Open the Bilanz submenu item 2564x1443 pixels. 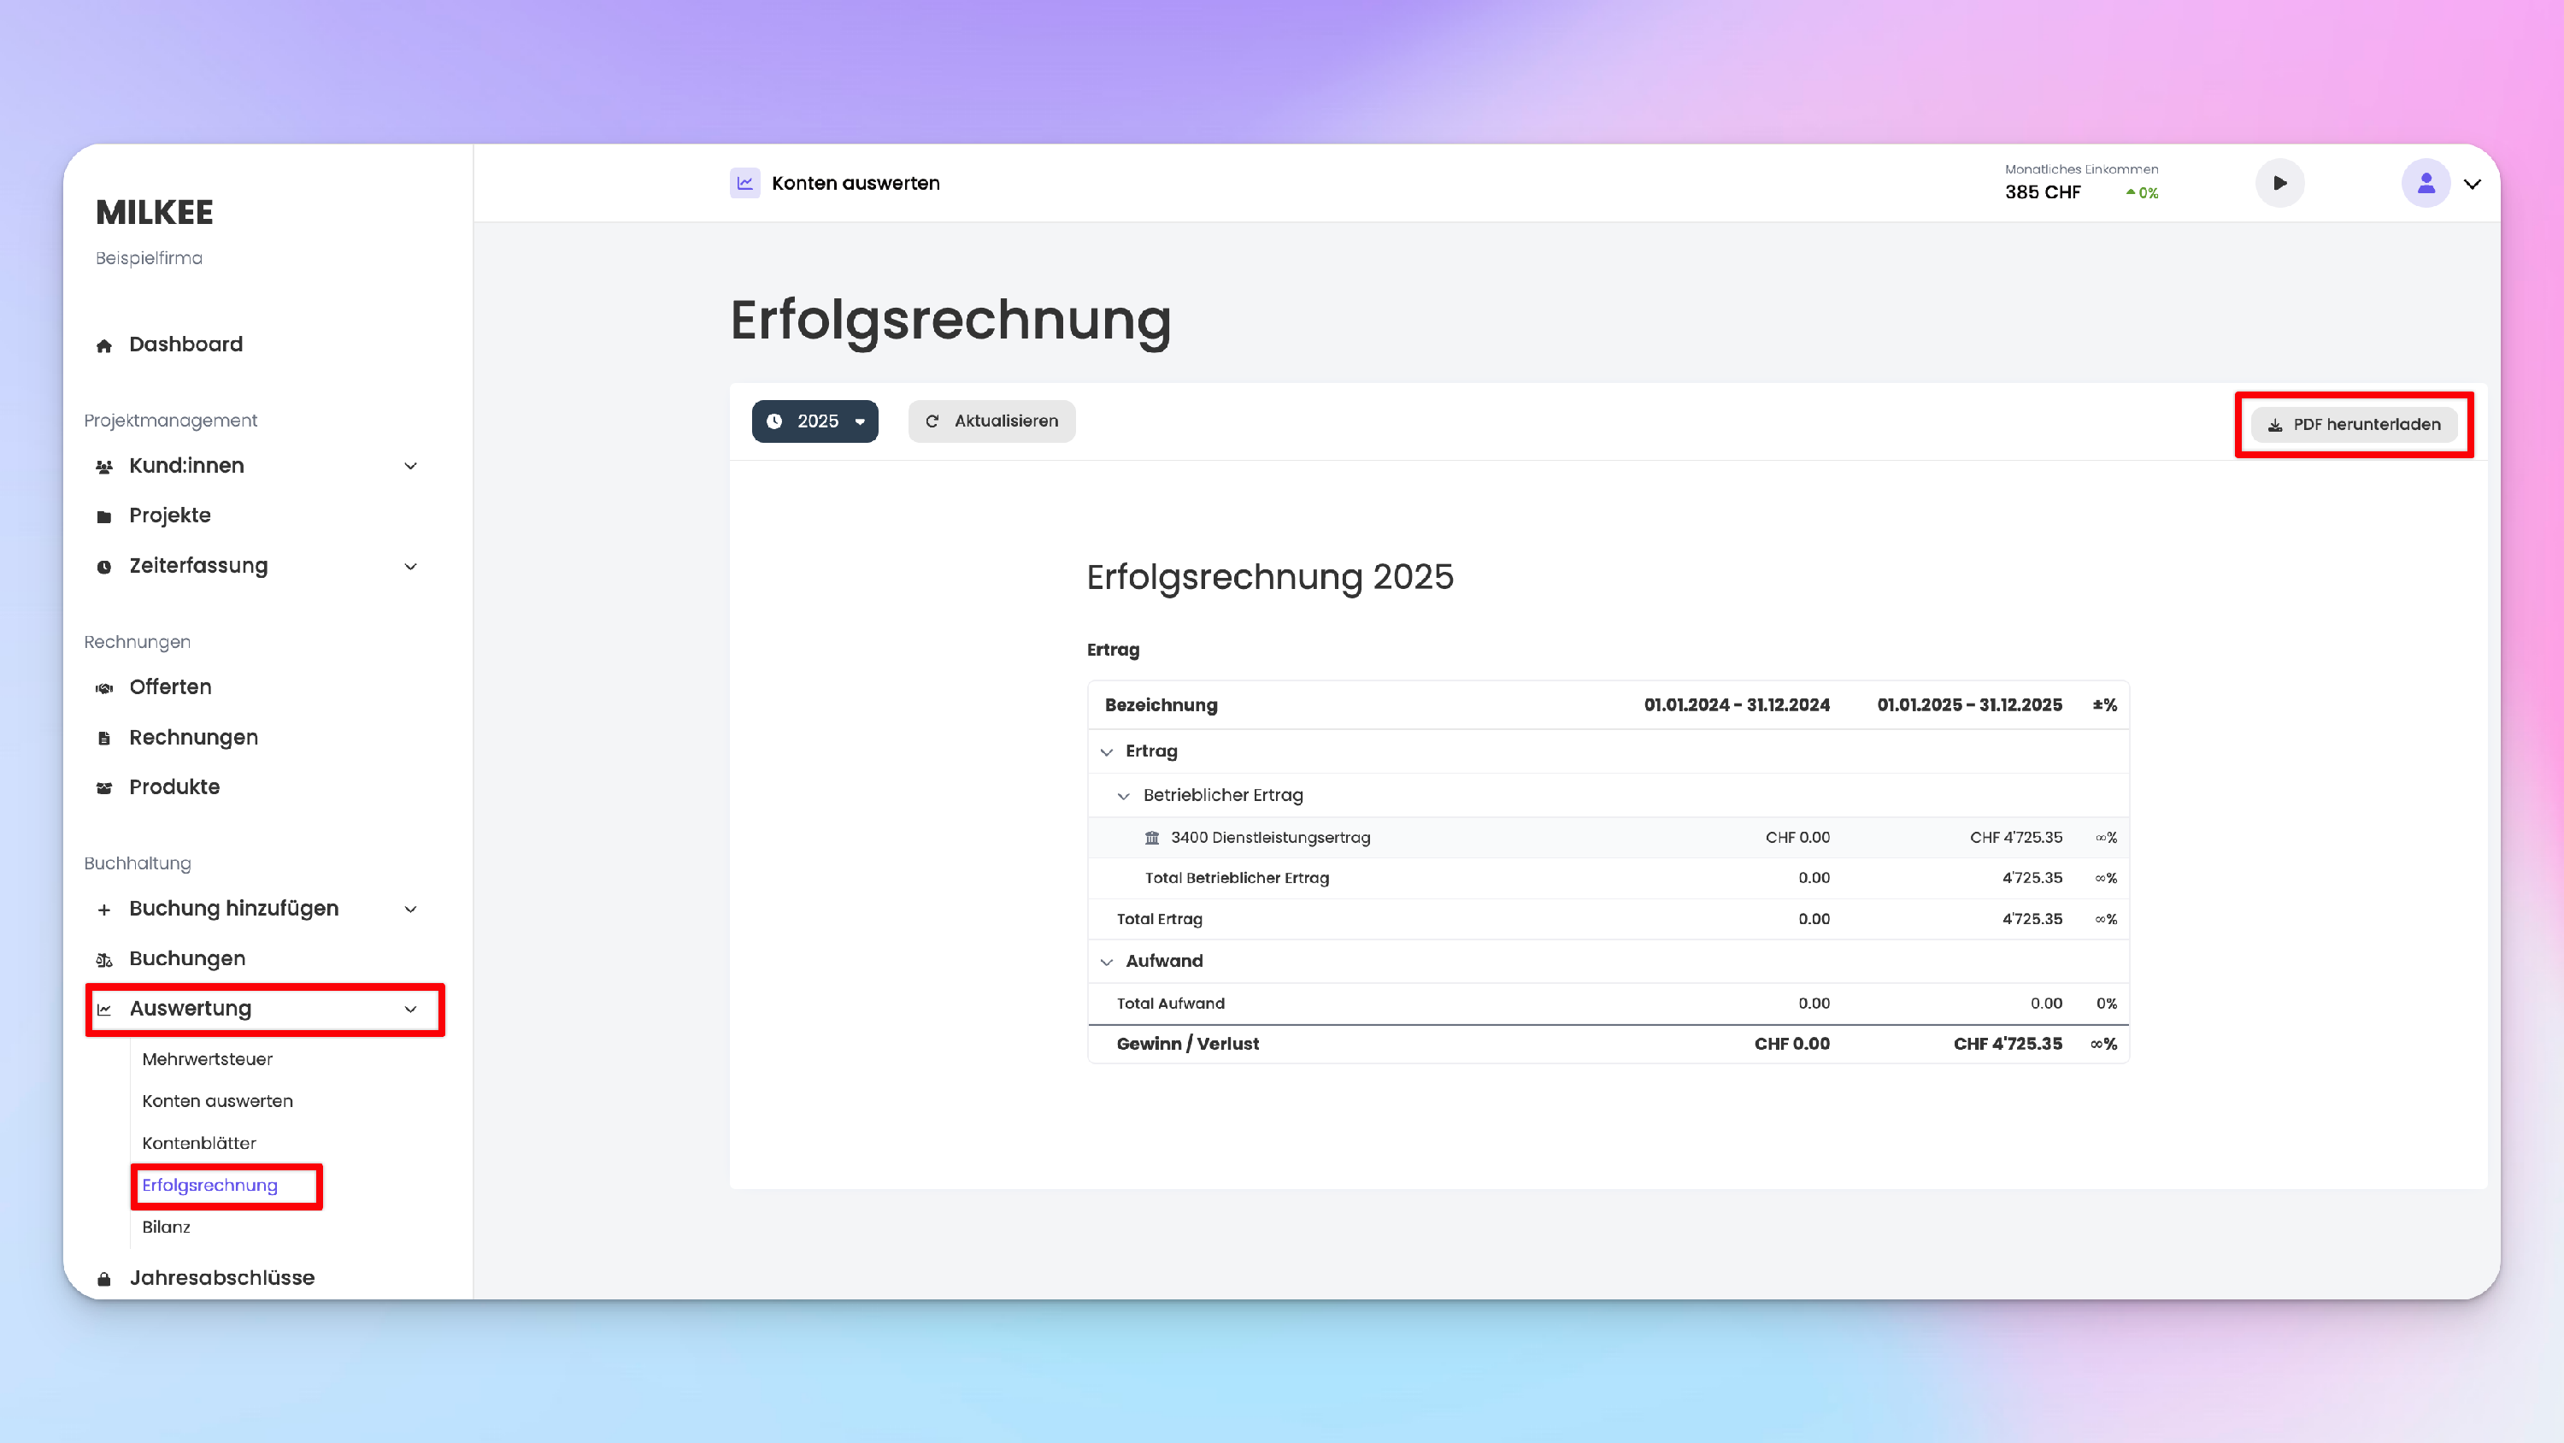tap(166, 1227)
